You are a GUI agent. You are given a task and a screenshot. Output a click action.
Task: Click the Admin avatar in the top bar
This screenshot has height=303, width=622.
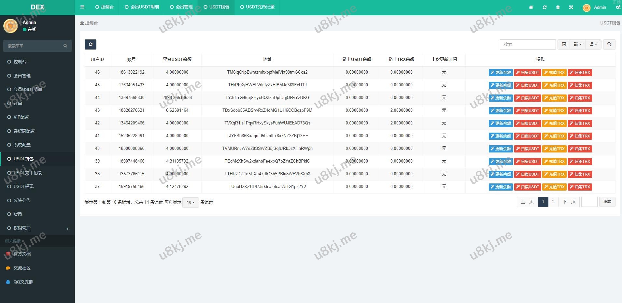[x=587, y=8]
